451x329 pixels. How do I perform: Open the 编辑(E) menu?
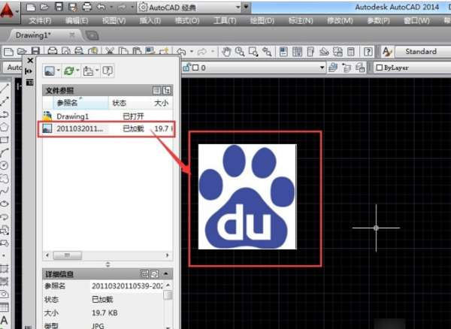tap(76, 21)
